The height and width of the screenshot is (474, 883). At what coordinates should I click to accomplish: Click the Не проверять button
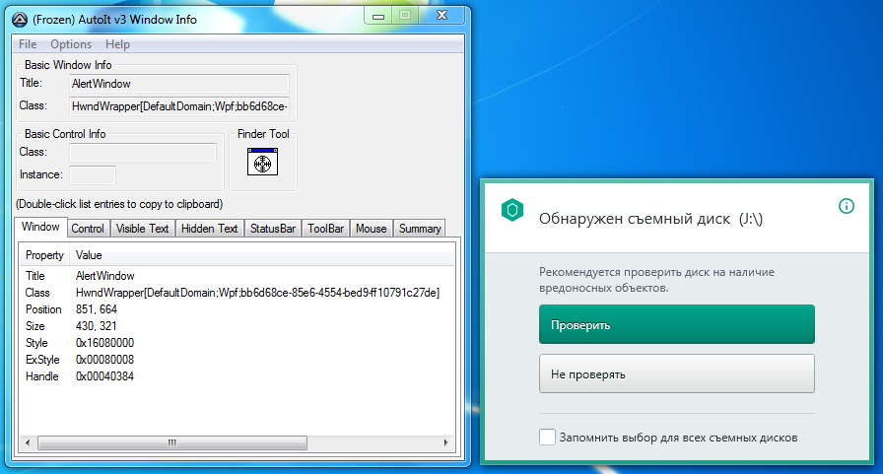tap(677, 373)
